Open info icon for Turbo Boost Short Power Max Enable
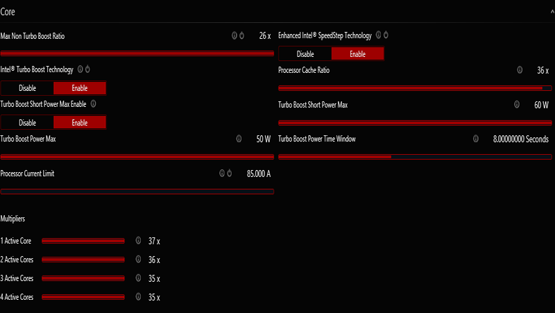Viewport: 555px width, 313px height. click(x=93, y=103)
